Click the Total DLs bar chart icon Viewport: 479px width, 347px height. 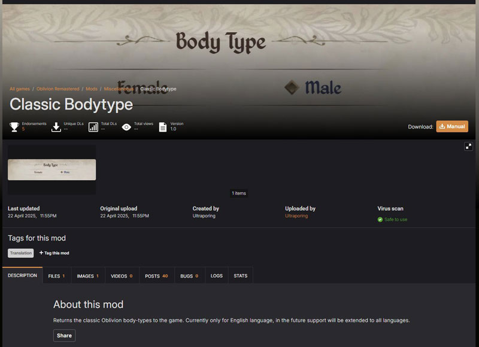click(x=93, y=127)
